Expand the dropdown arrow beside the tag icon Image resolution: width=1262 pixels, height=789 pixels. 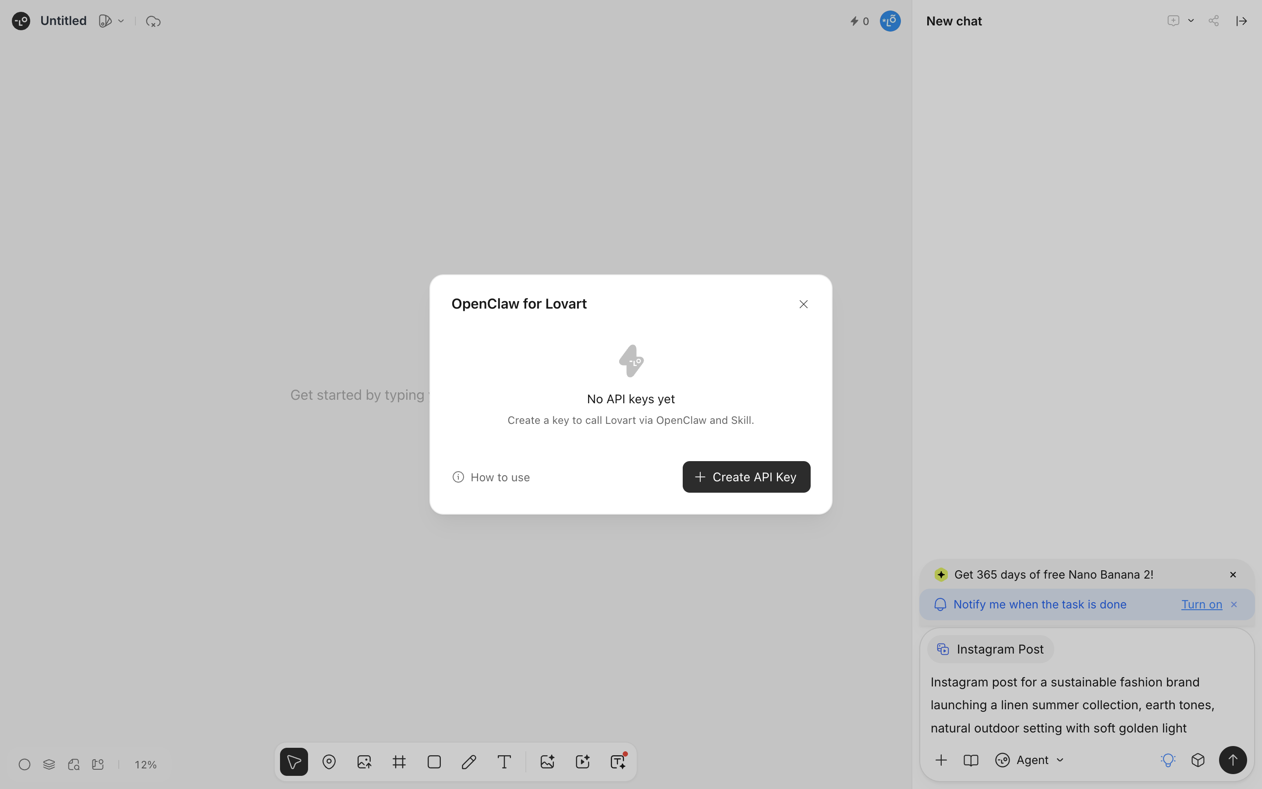click(121, 21)
